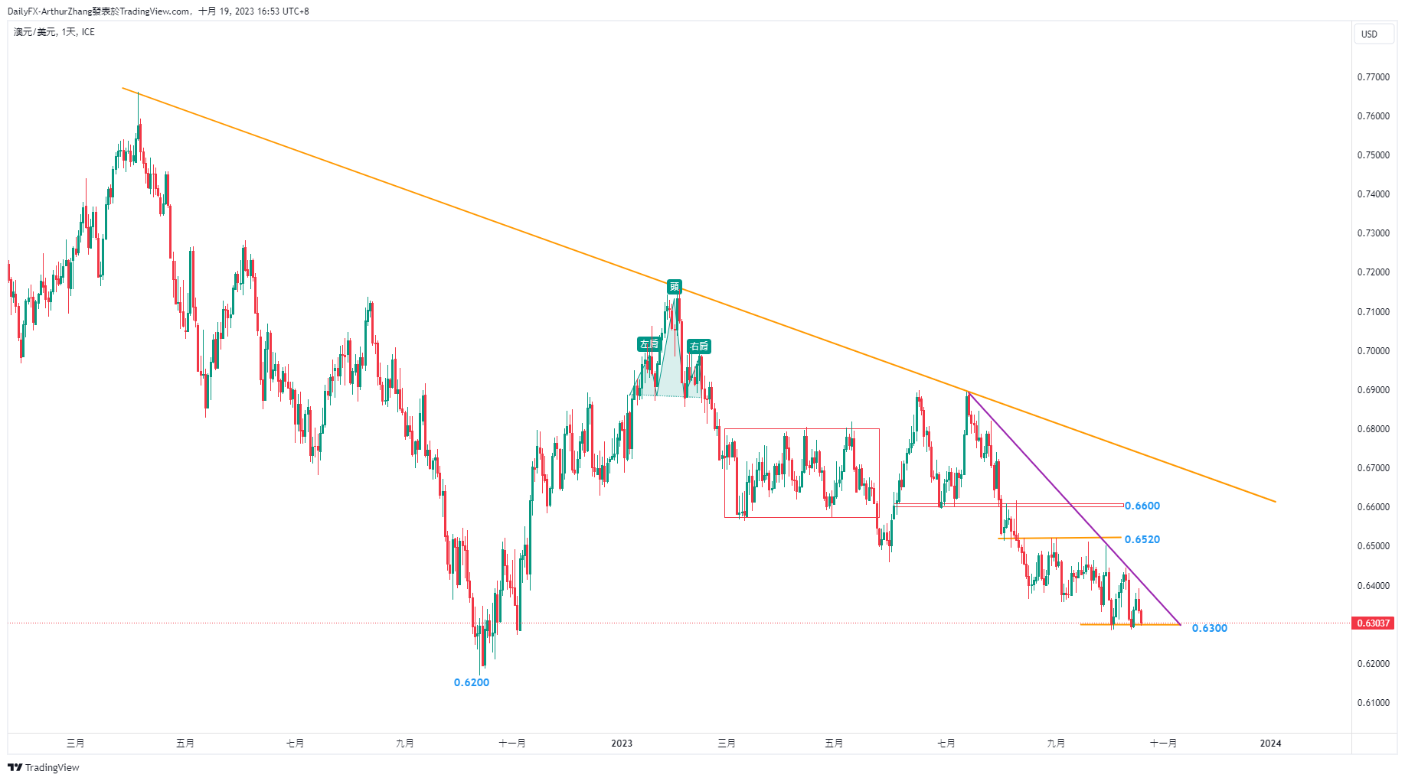Click the 0.73000 price axis tick
This screenshot has height=781, width=1405.
(x=1373, y=233)
